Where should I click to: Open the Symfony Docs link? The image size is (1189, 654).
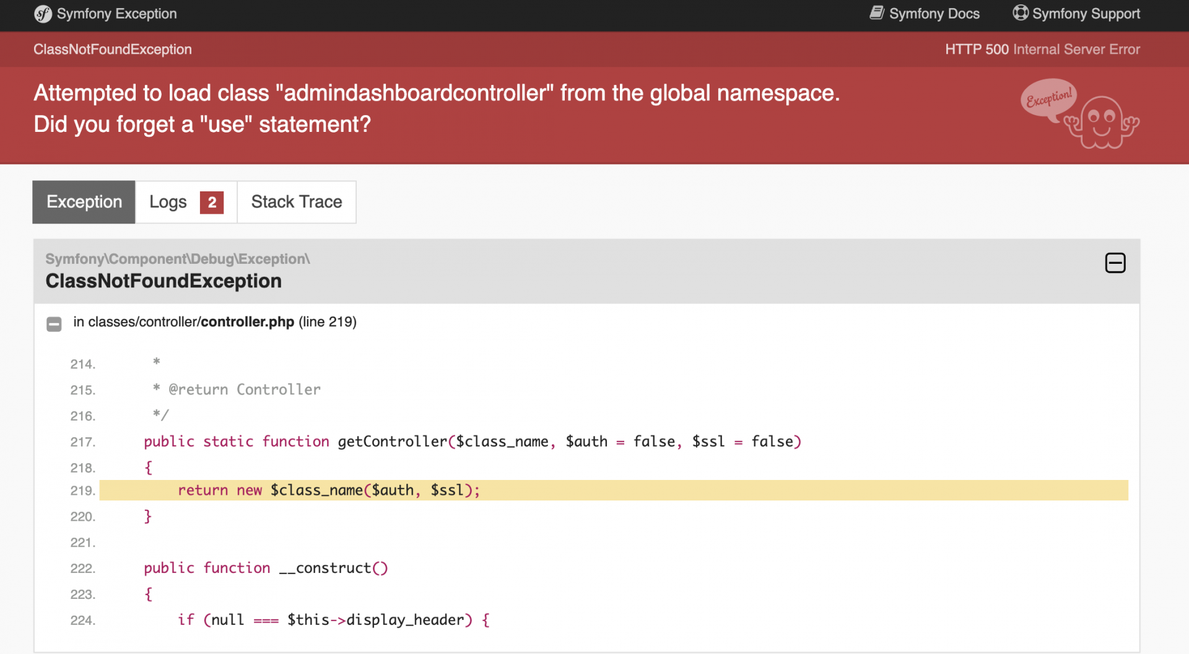(934, 14)
